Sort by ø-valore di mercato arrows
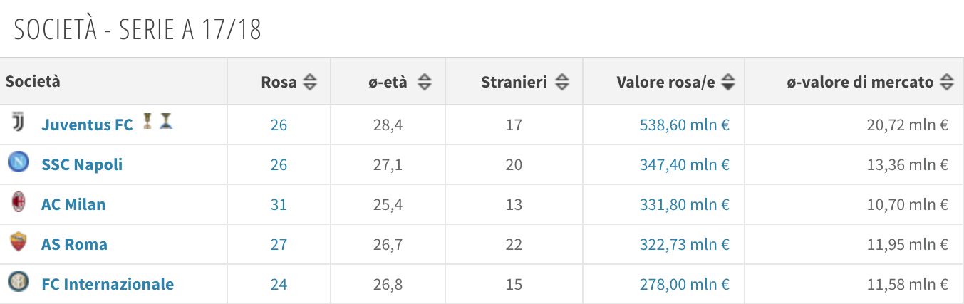The width and height of the screenshot is (964, 304). (x=946, y=83)
